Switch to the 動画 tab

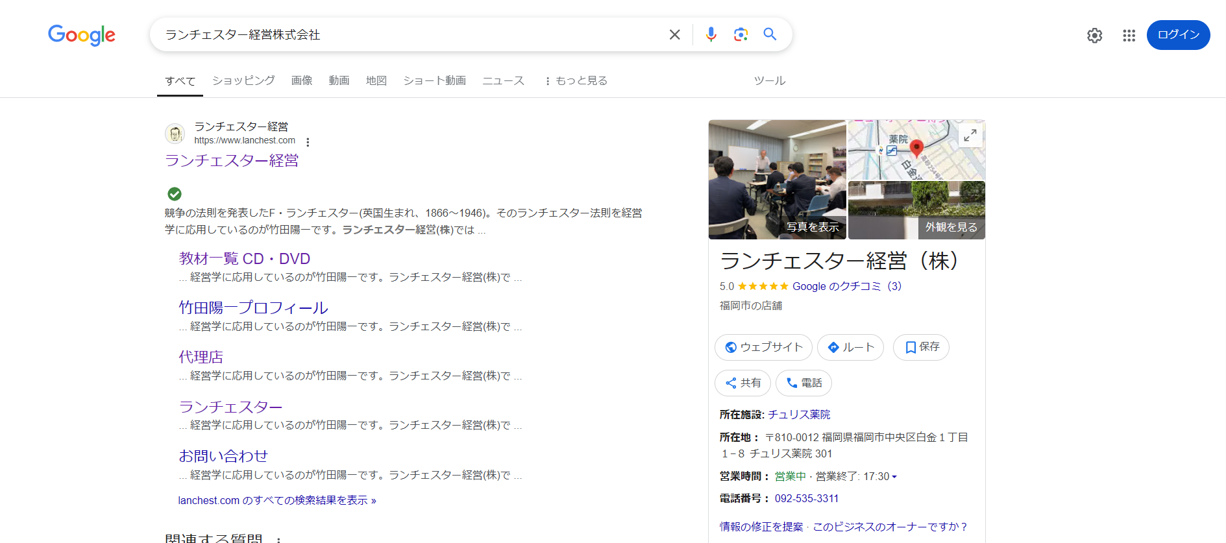click(x=339, y=80)
